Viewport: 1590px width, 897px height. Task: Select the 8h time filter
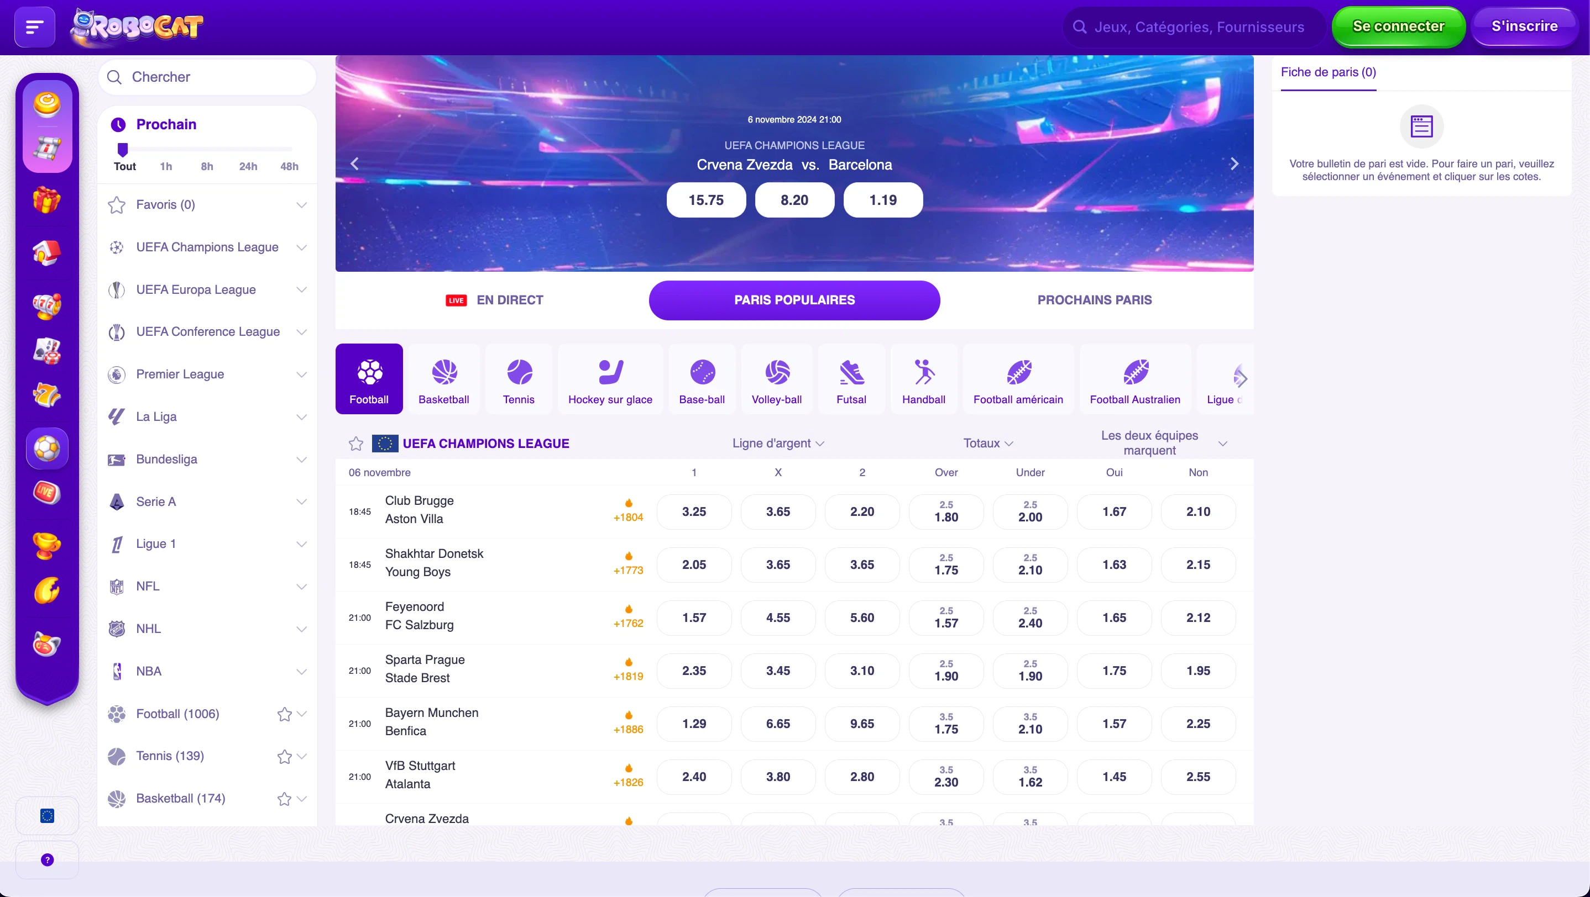pyautogui.click(x=207, y=166)
